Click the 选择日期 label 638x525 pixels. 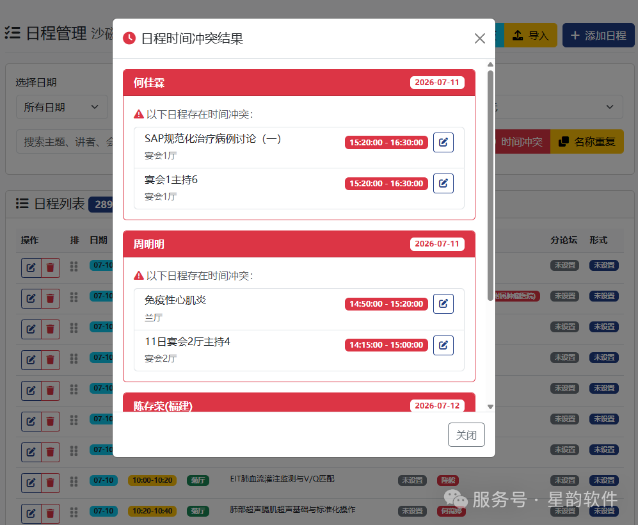point(36,83)
